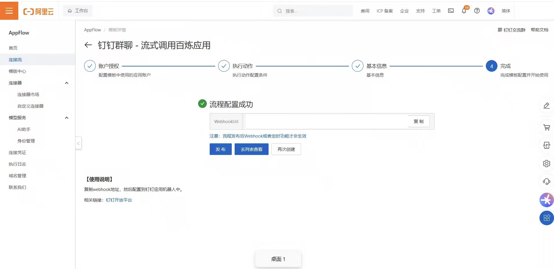Image resolution: width=554 pixels, height=269 pixels.
Task: Open 执行日志 in the sidebar
Action: point(17,164)
